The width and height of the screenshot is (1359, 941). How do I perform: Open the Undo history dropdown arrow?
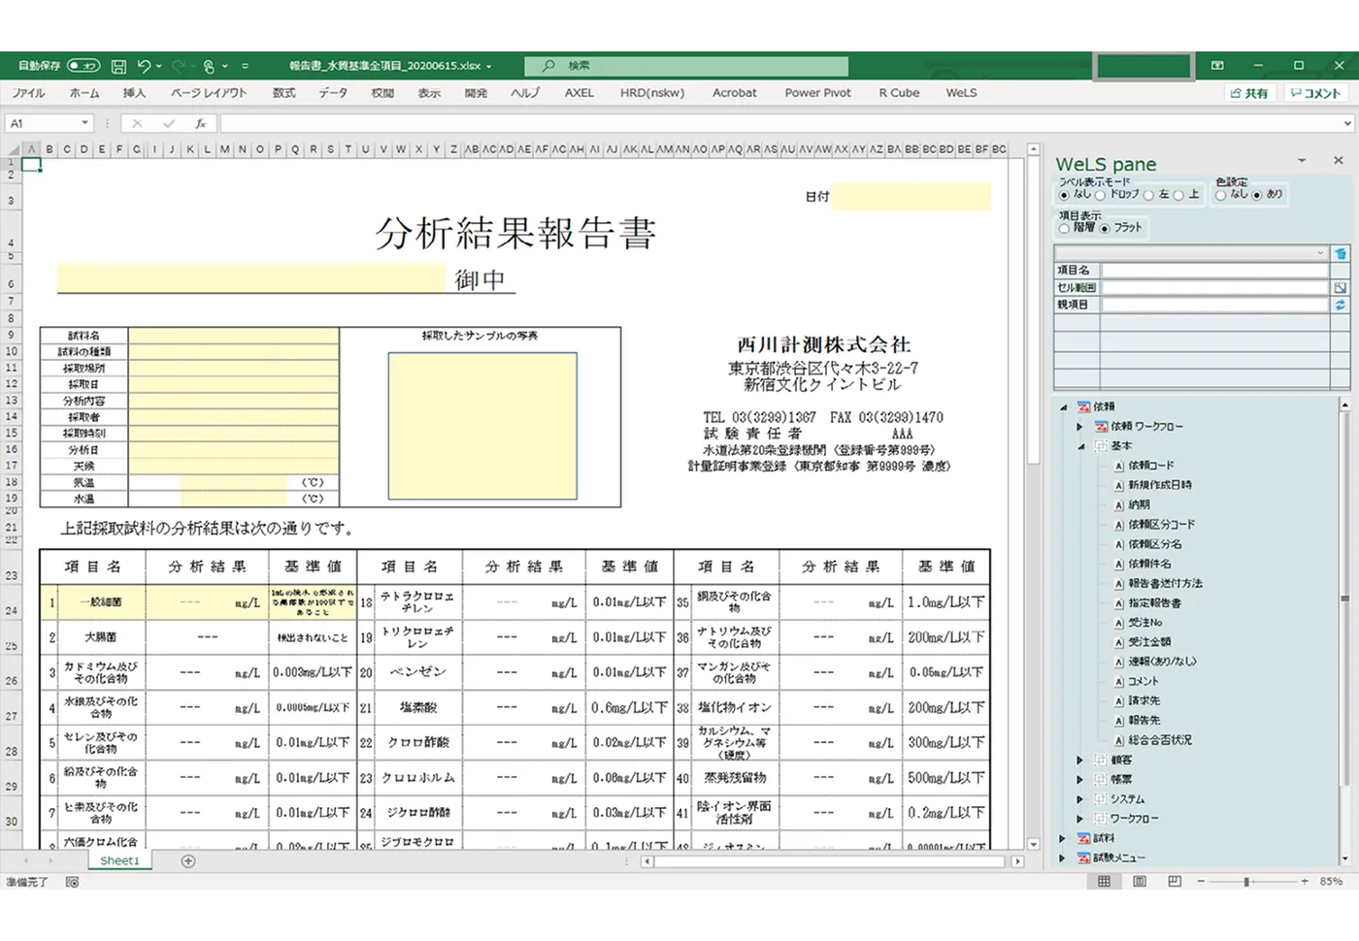[158, 66]
